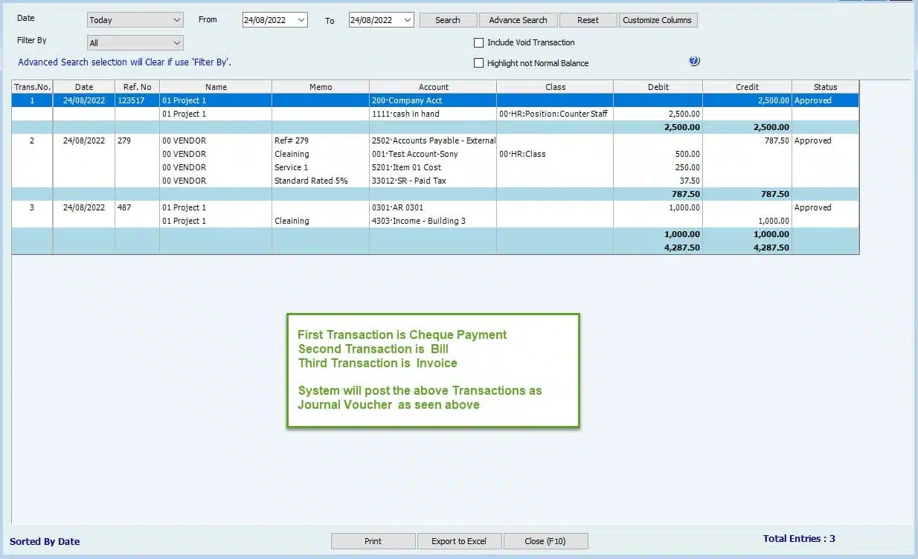Click 33012·SR - Paid Tax cell
The width and height of the screenshot is (918, 559).
(433, 181)
